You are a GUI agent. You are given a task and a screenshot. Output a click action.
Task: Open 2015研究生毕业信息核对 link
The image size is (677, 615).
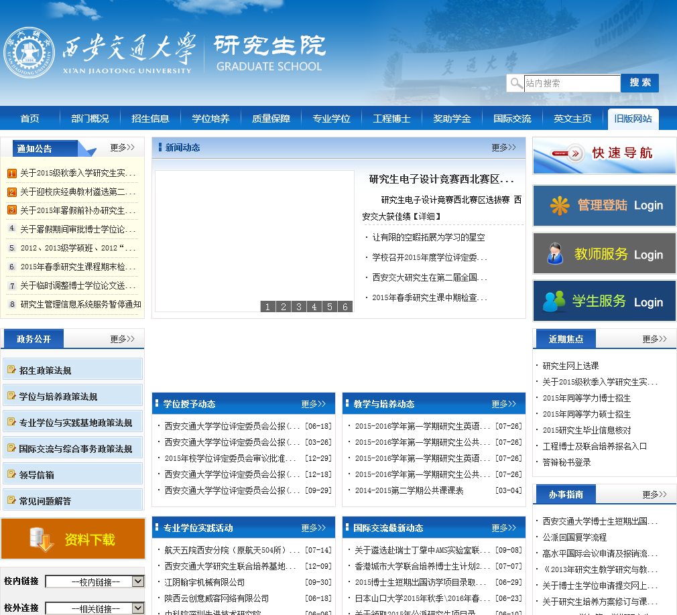tap(587, 430)
